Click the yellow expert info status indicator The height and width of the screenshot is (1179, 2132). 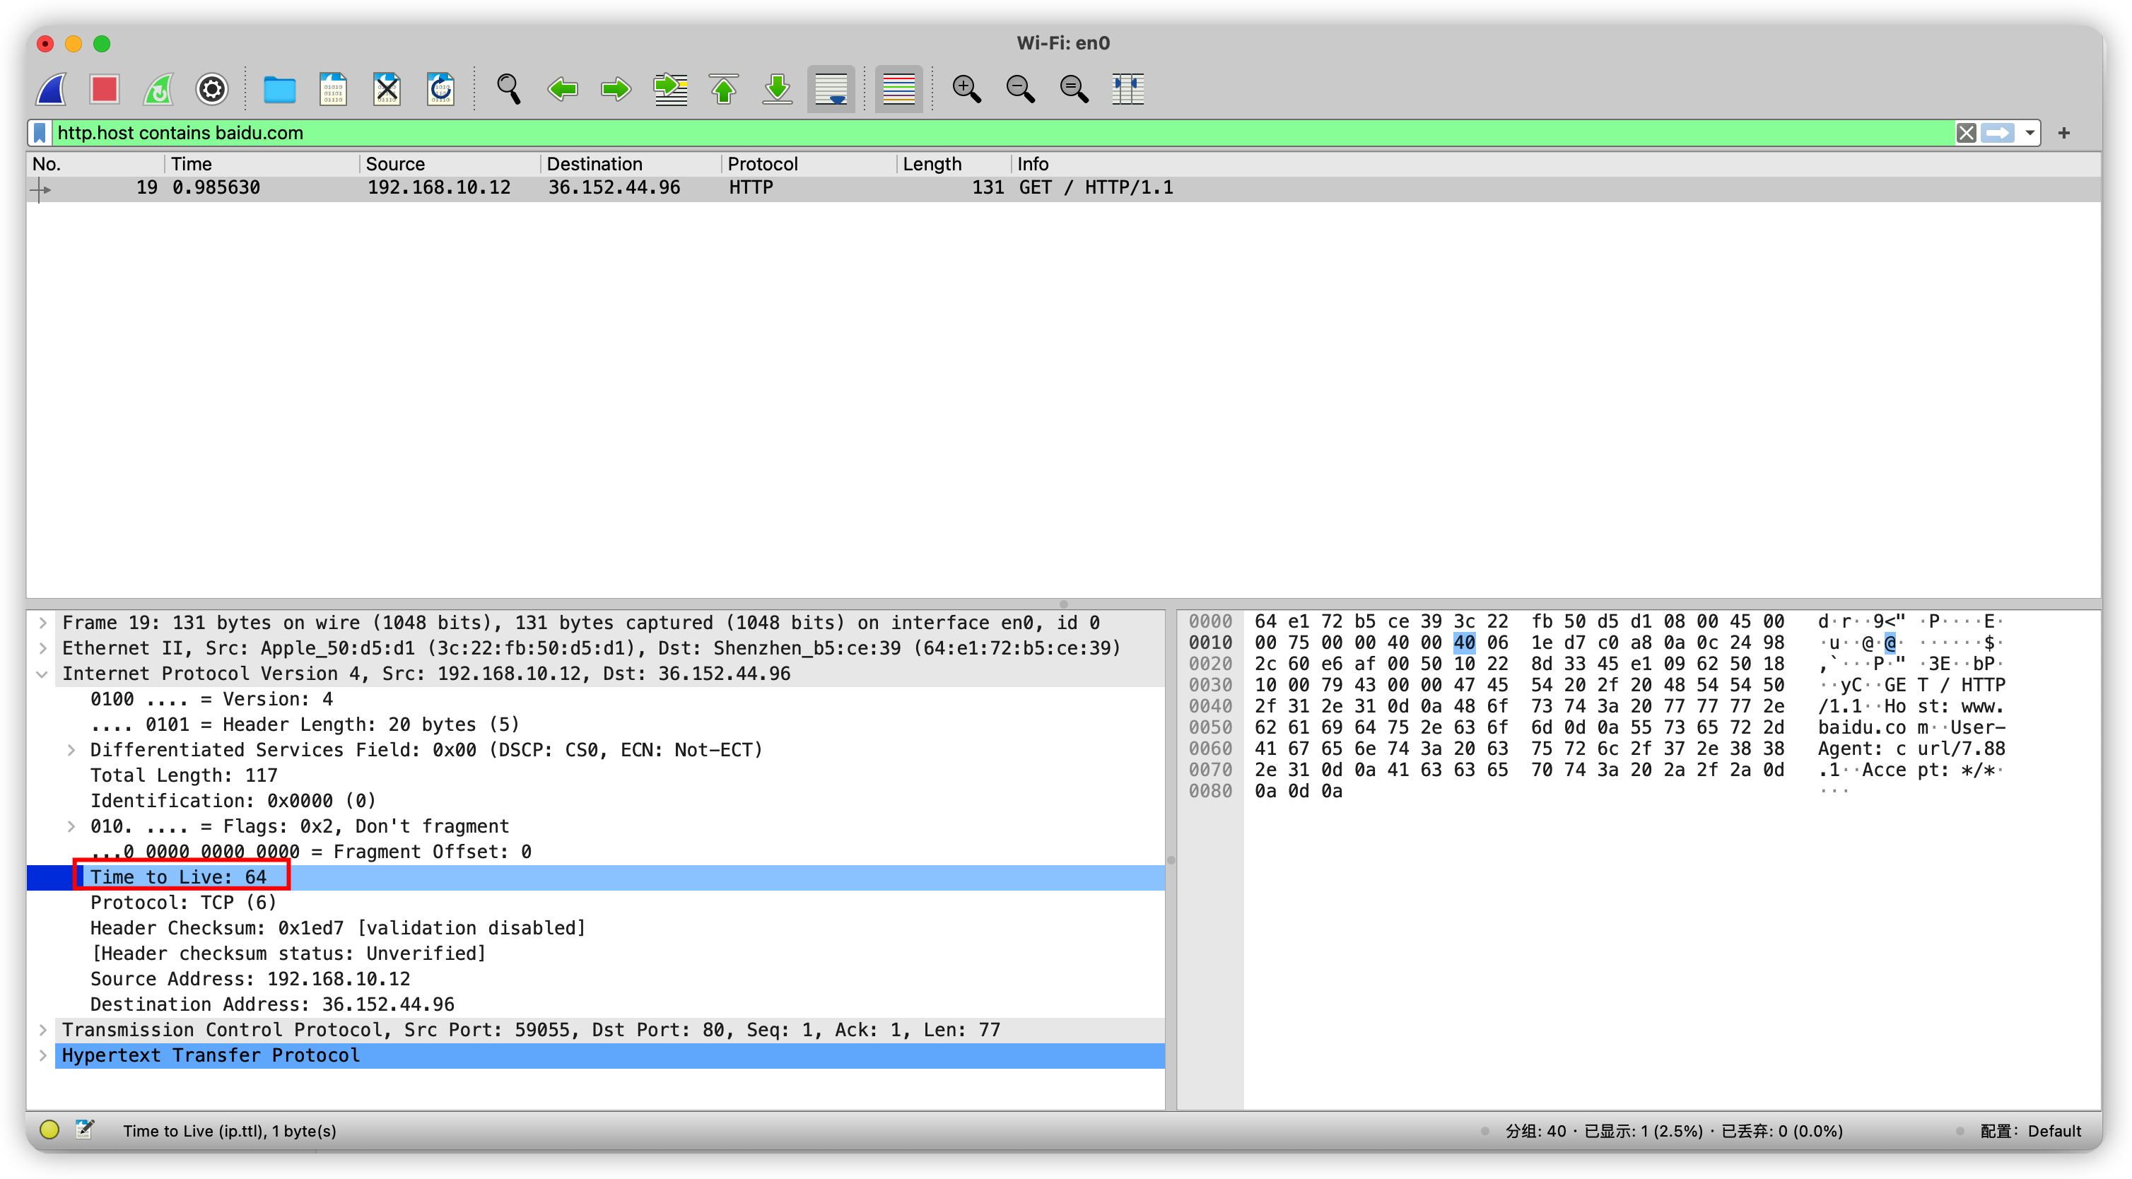49,1130
